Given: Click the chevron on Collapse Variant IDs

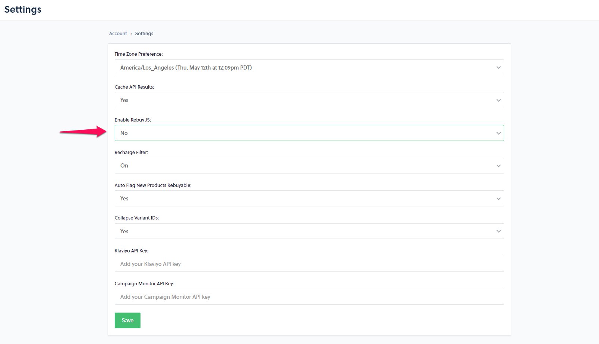Looking at the screenshot, I should [x=498, y=231].
